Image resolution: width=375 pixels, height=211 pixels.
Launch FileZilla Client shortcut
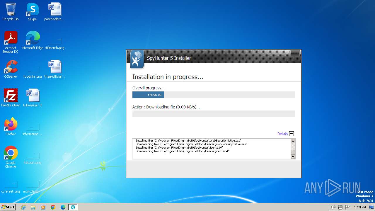click(x=11, y=98)
